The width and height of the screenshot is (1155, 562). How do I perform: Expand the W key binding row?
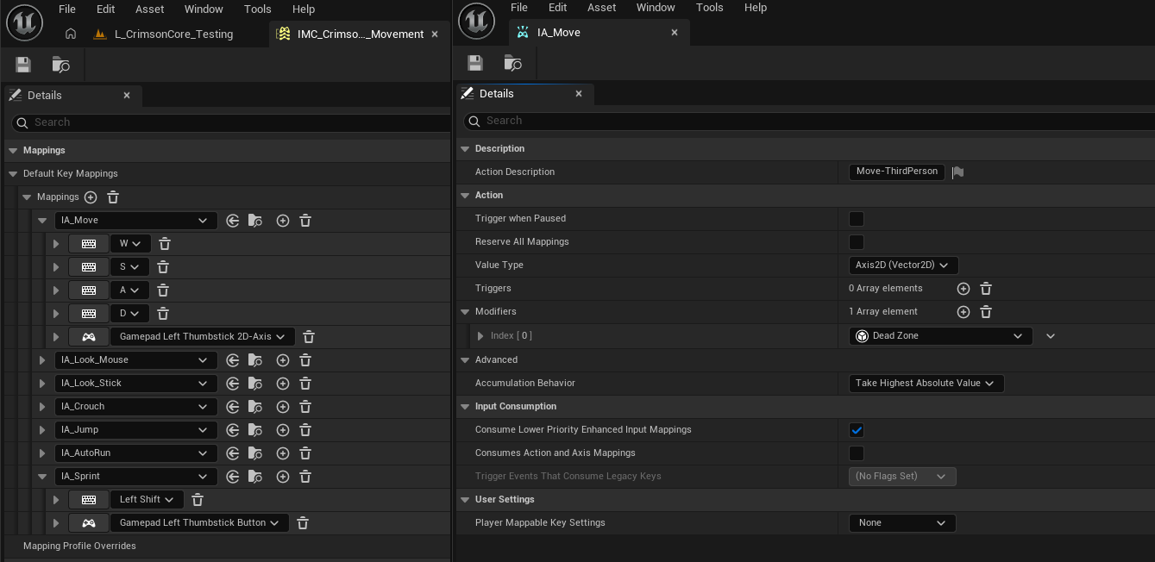56,244
